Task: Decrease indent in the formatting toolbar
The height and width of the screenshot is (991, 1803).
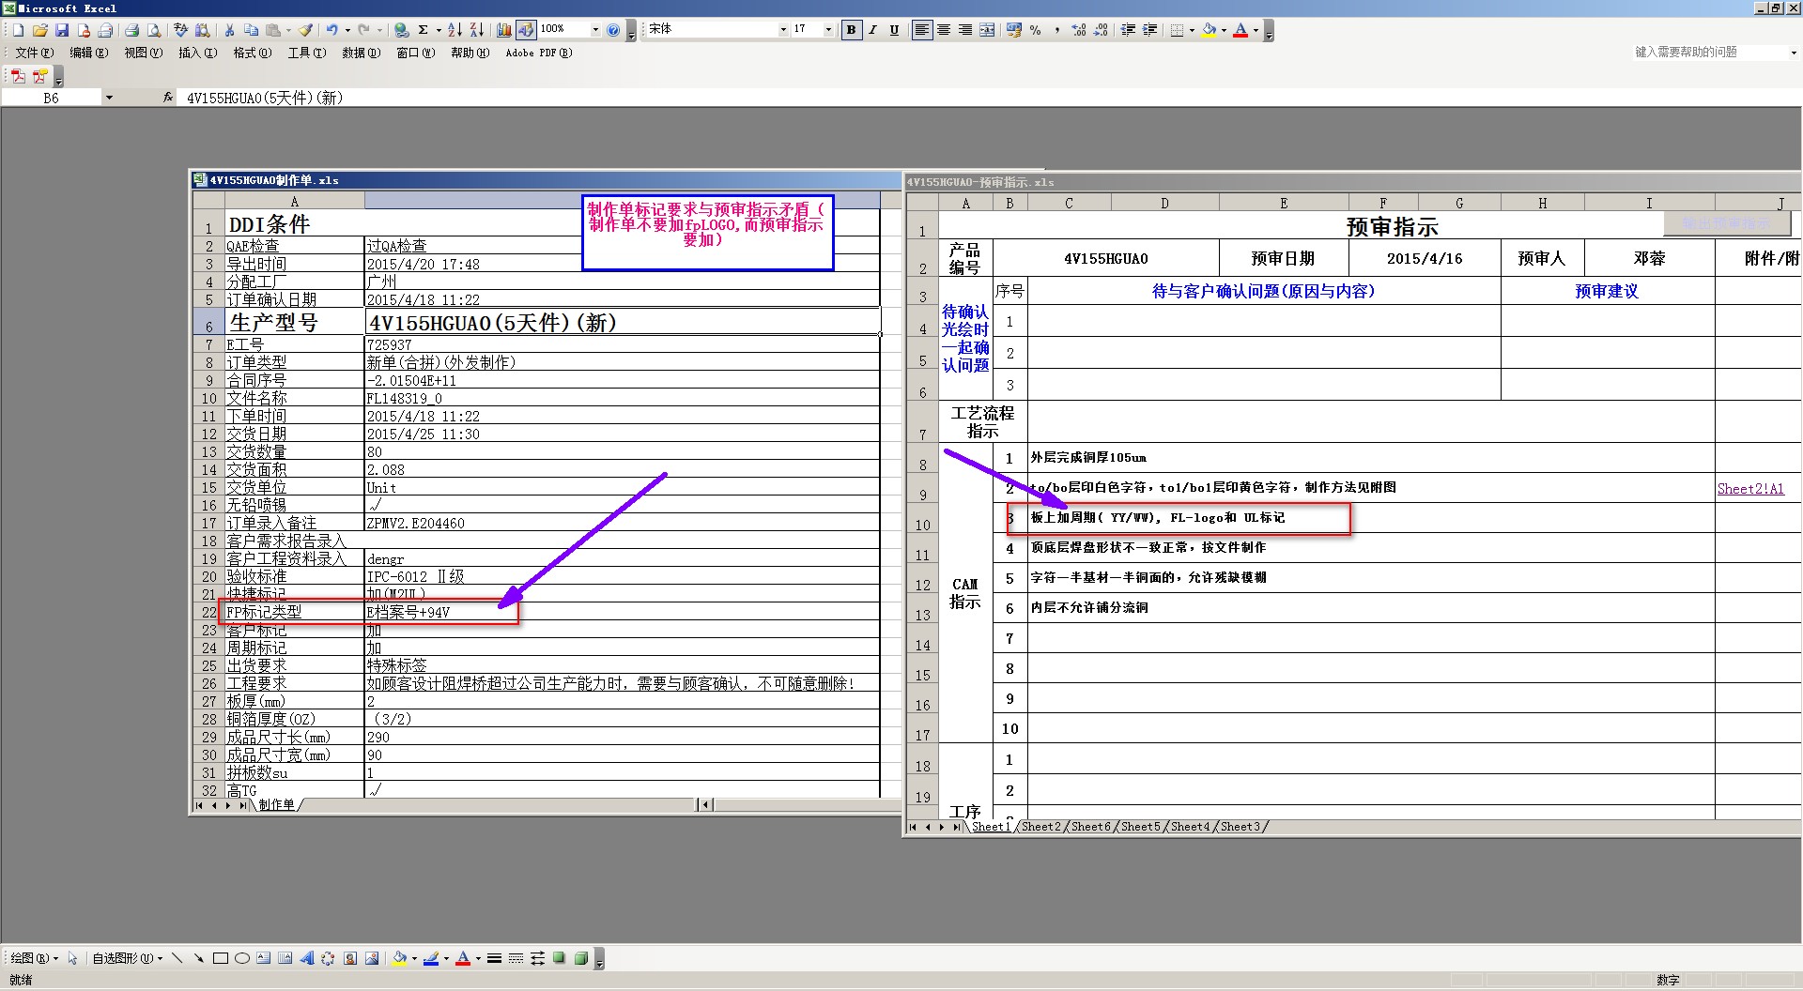Action: click(x=1128, y=30)
